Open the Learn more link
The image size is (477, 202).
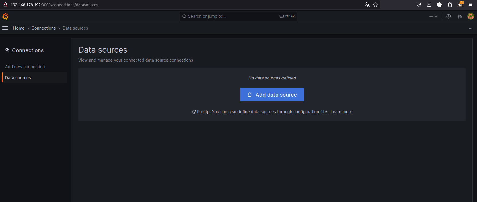341,112
